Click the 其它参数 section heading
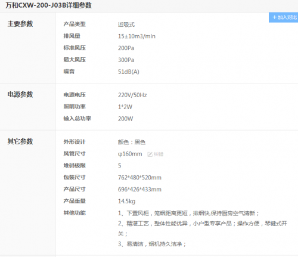Viewport: 298px width, 257px height. coord(20,141)
